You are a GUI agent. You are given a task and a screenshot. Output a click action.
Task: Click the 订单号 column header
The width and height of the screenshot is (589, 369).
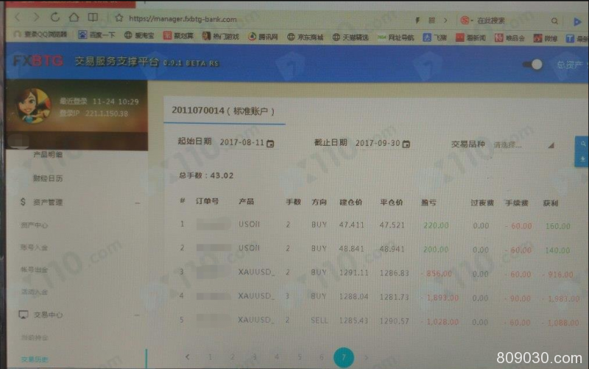(x=208, y=201)
